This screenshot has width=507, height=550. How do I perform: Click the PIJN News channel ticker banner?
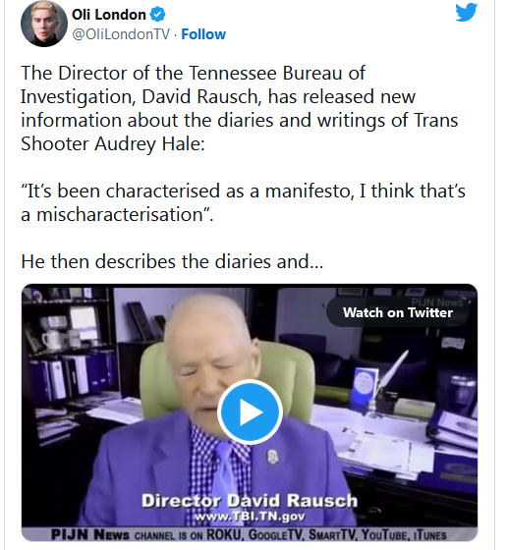pyautogui.click(x=250, y=534)
